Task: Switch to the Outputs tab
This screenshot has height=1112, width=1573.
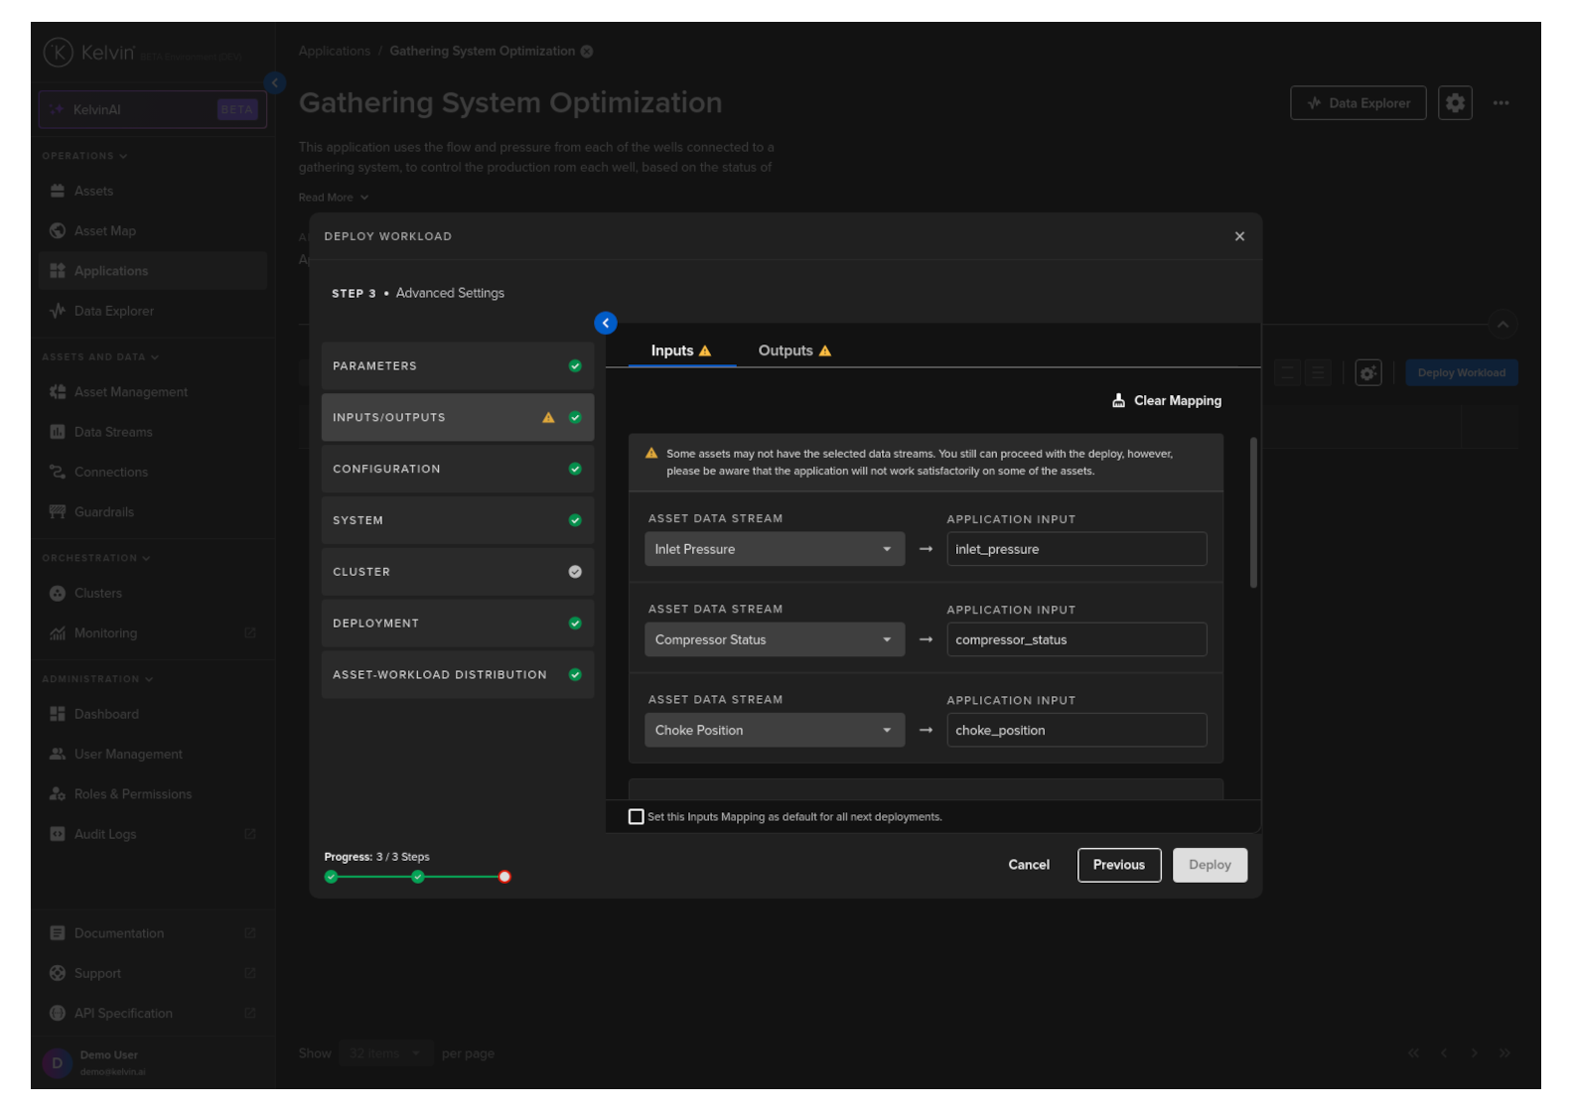Action: pos(793,350)
